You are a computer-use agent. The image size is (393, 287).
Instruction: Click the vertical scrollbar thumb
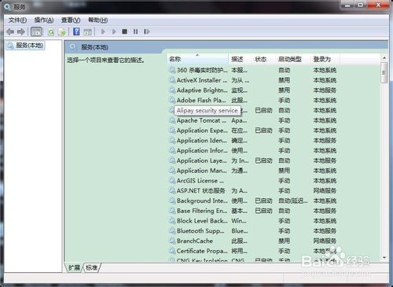pyautogui.click(x=384, y=73)
